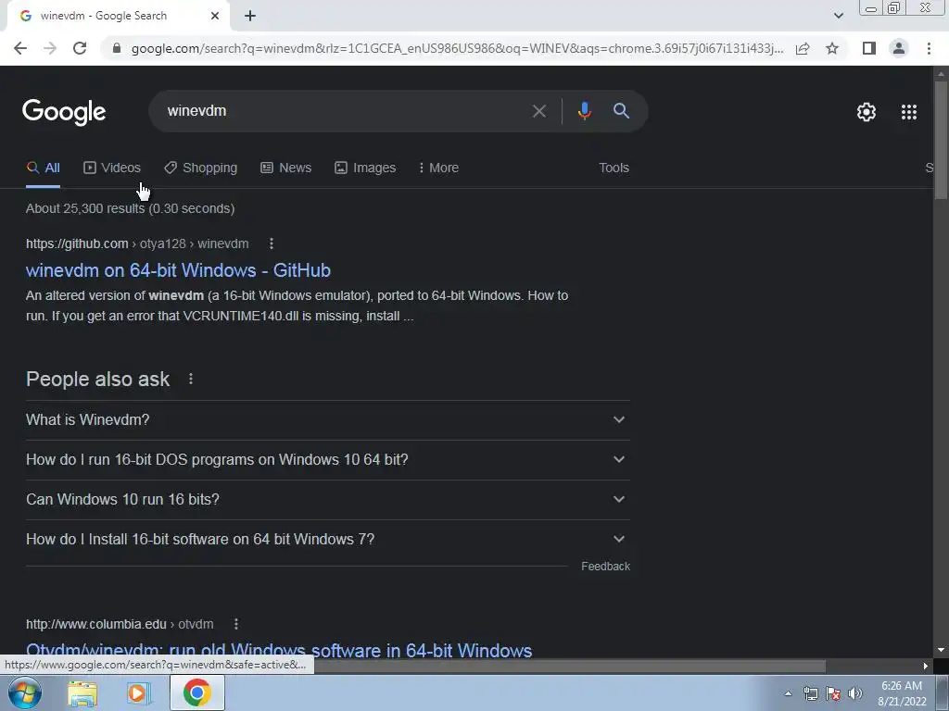The width and height of the screenshot is (949, 711).
Task: Switch to the Videos tab
Action: coord(112,168)
